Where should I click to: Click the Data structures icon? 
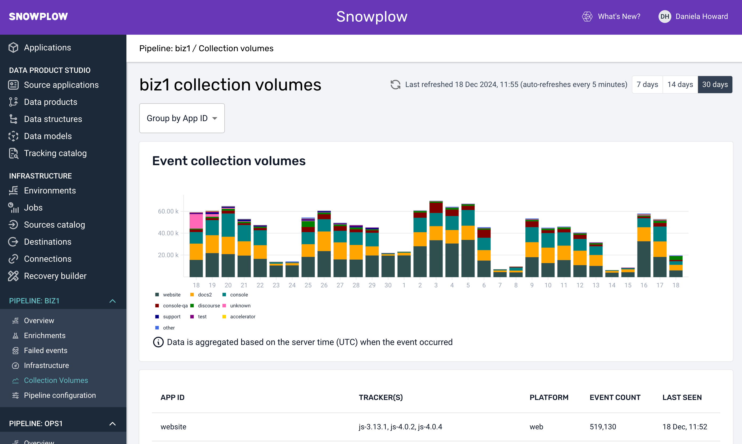pyautogui.click(x=13, y=119)
